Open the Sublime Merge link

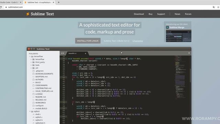coord(177,27)
